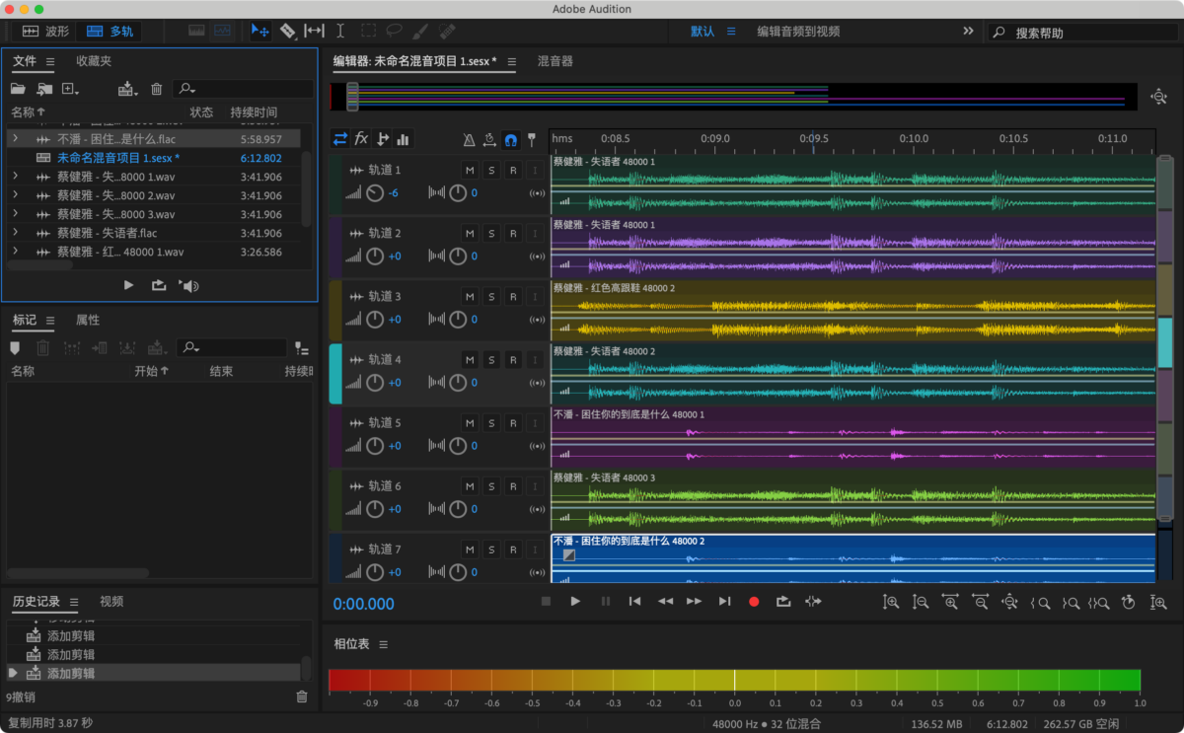Click the Zoom Out Full icon
This screenshot has height=733, width=1184.
(1009, 601)
